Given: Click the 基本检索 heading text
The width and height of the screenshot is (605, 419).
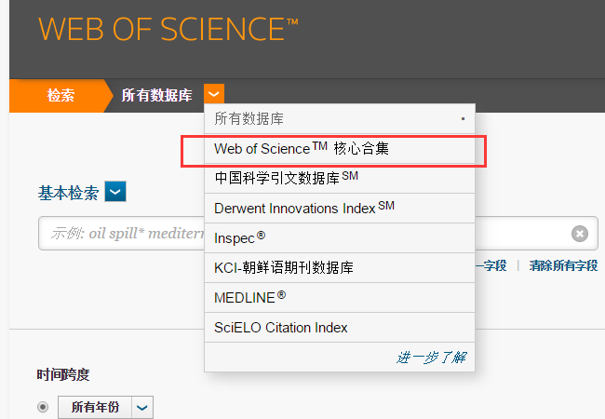Looking at the screenshot, I should coord(67,193).
